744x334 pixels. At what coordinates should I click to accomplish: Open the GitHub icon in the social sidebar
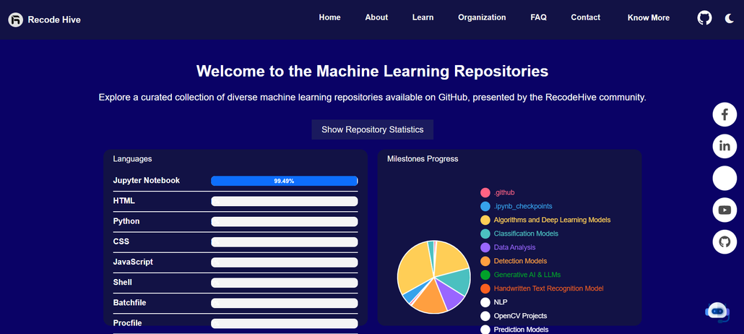(724, 242)
